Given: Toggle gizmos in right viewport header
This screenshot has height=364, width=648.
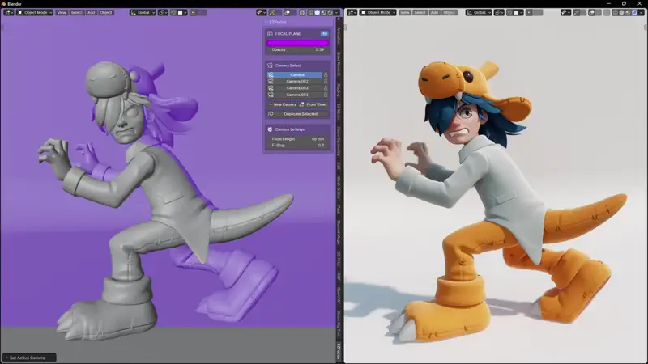Looking at the screenshot, I should click(x=577, y=12).
